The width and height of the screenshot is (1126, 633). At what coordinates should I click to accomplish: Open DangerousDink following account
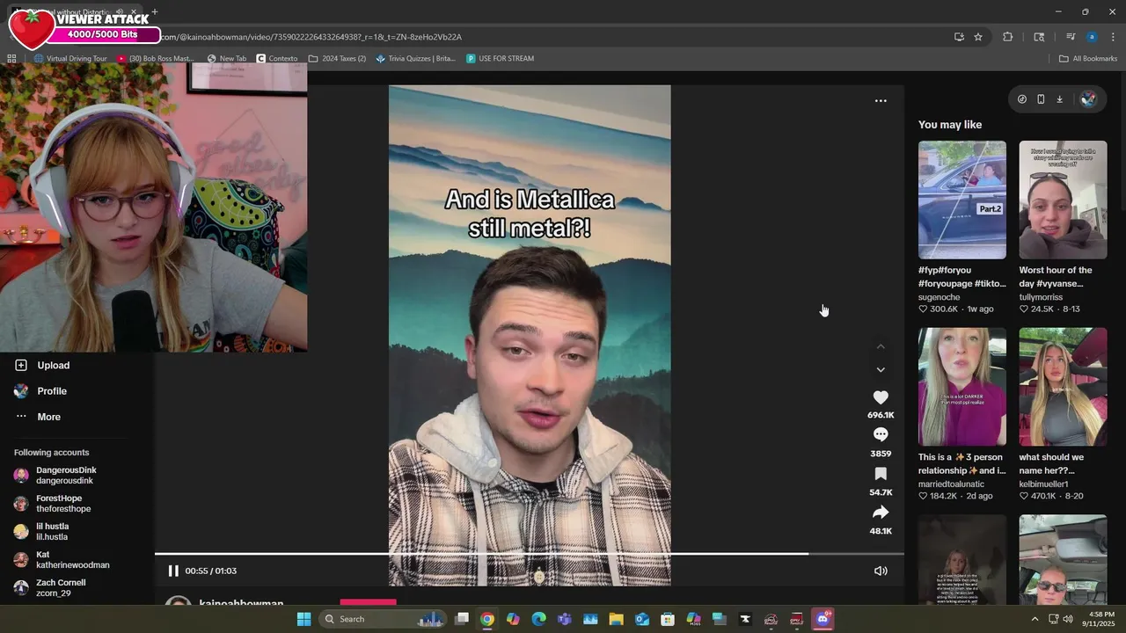tap(66, 476)
